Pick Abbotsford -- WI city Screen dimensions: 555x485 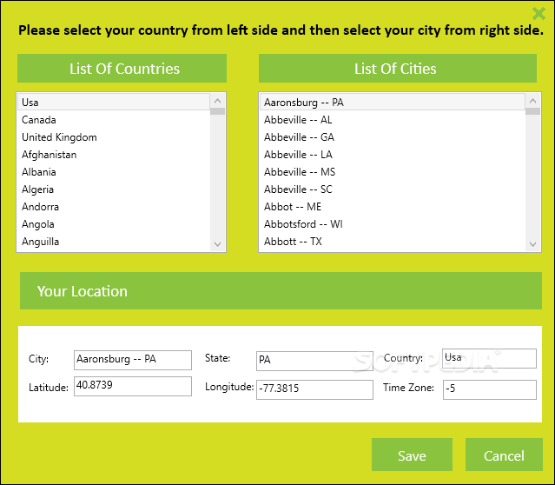click(x=393, y=224)
